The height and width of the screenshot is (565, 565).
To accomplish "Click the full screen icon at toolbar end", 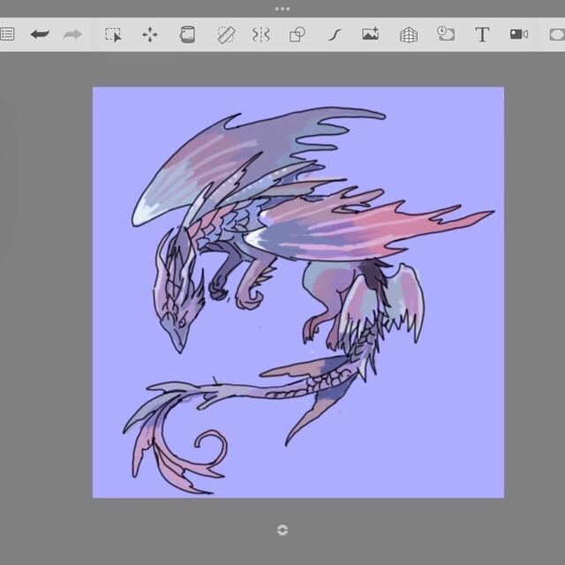I will coord(556,34).
